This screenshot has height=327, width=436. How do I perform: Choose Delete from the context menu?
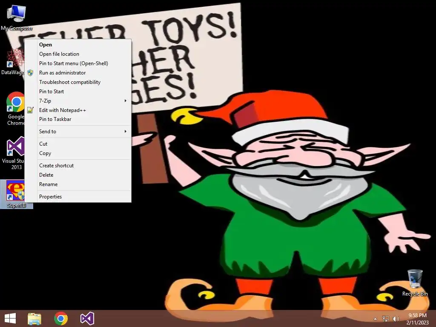point(78,175)
